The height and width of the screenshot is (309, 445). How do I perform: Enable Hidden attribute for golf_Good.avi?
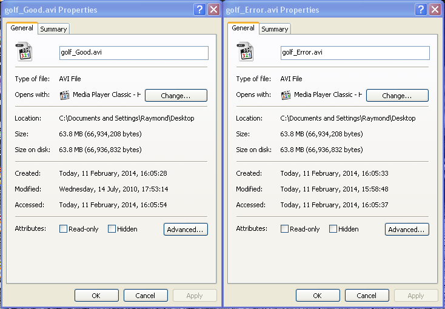click(112, 228)
